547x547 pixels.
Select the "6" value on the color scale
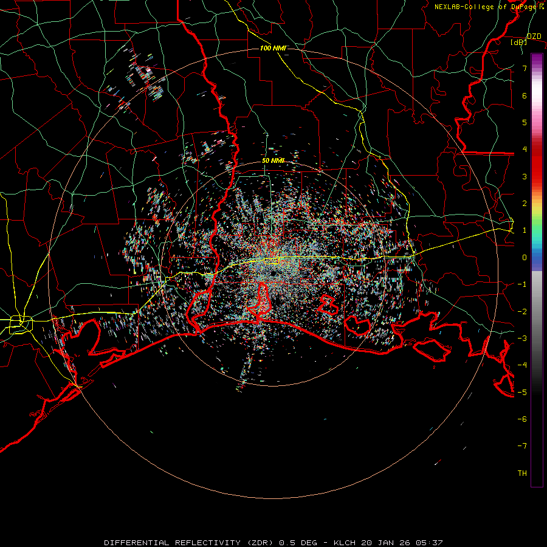tap(525, 95)
